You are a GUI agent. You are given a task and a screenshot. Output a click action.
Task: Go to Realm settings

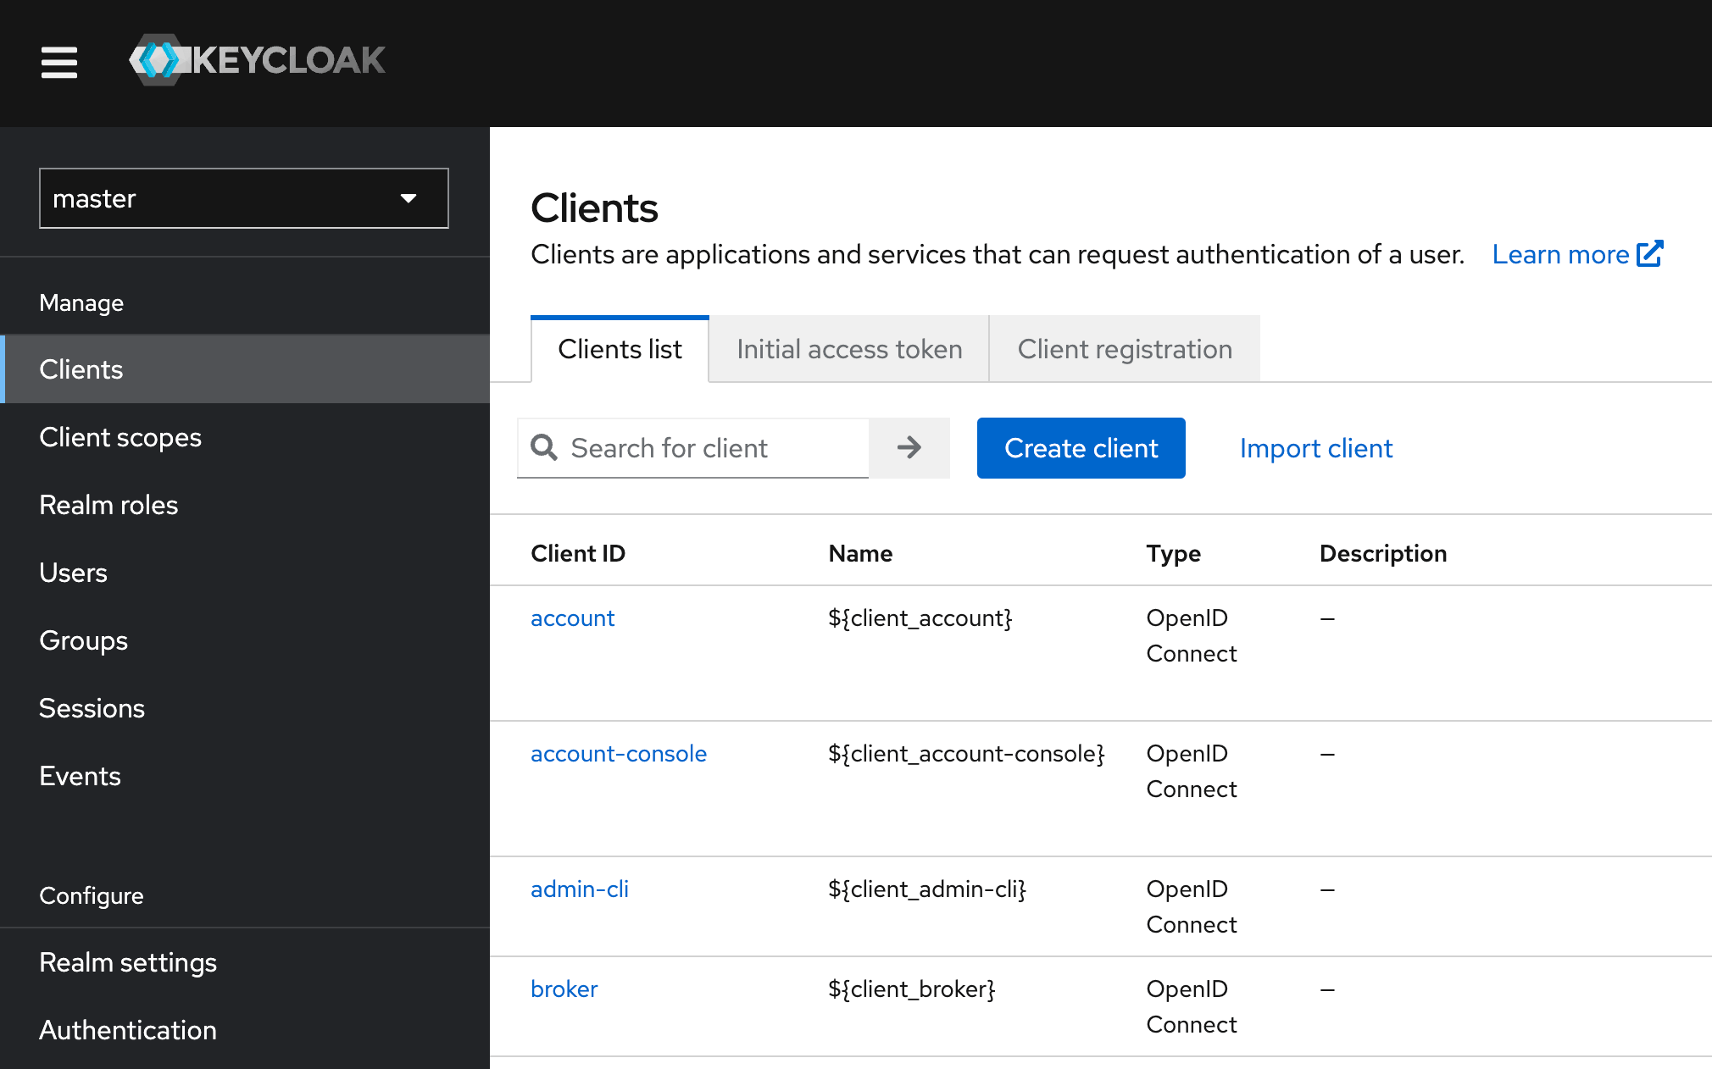[x=128, y=961]
